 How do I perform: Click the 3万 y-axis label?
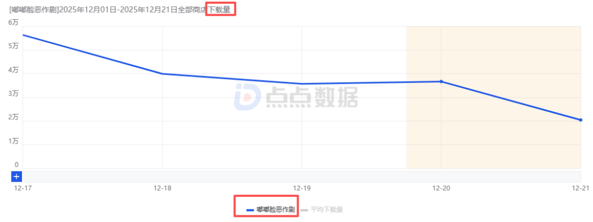pos(13,94)
